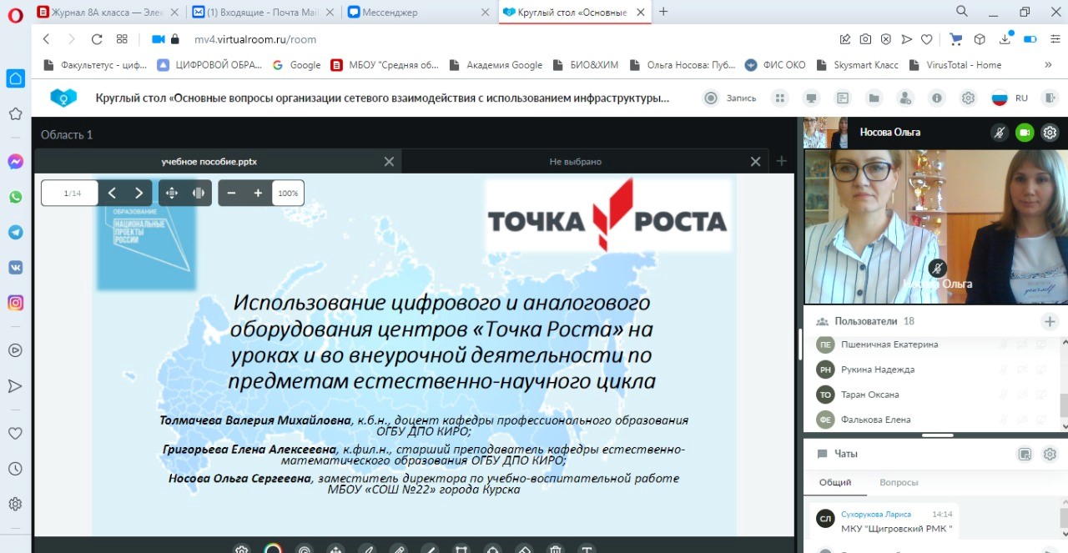
Task: Go to the previous slide
Action: point(112,193)
